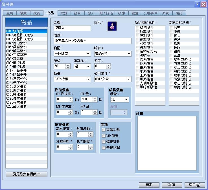208x190 pixels.
Task: Select item 008:萬靈藥
Action: tap(27, 59)
